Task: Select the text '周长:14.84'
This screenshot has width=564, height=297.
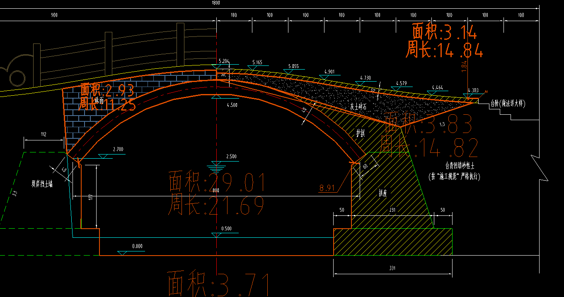Action: pos(444,50)
